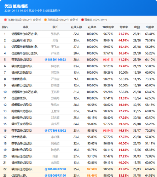The width and height of the screenshot is (157, 177).
Task: Open captain link @13506973190
Action: click(55, 176)
